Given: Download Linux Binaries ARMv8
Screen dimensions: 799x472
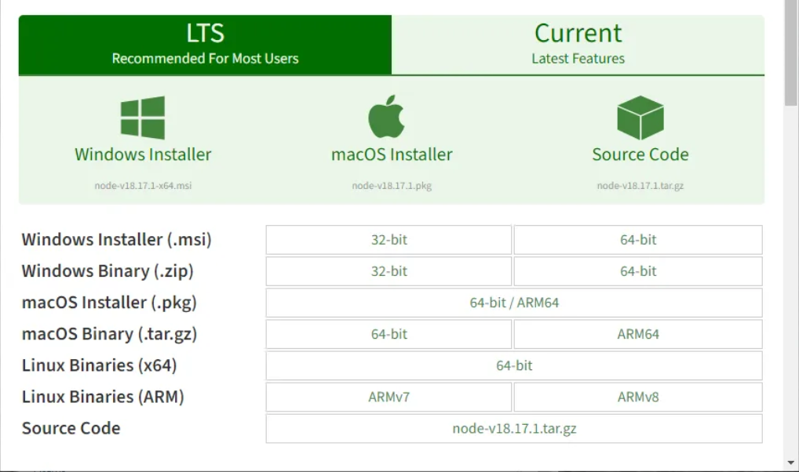Looking at the screenshot, I should (638, 398).
